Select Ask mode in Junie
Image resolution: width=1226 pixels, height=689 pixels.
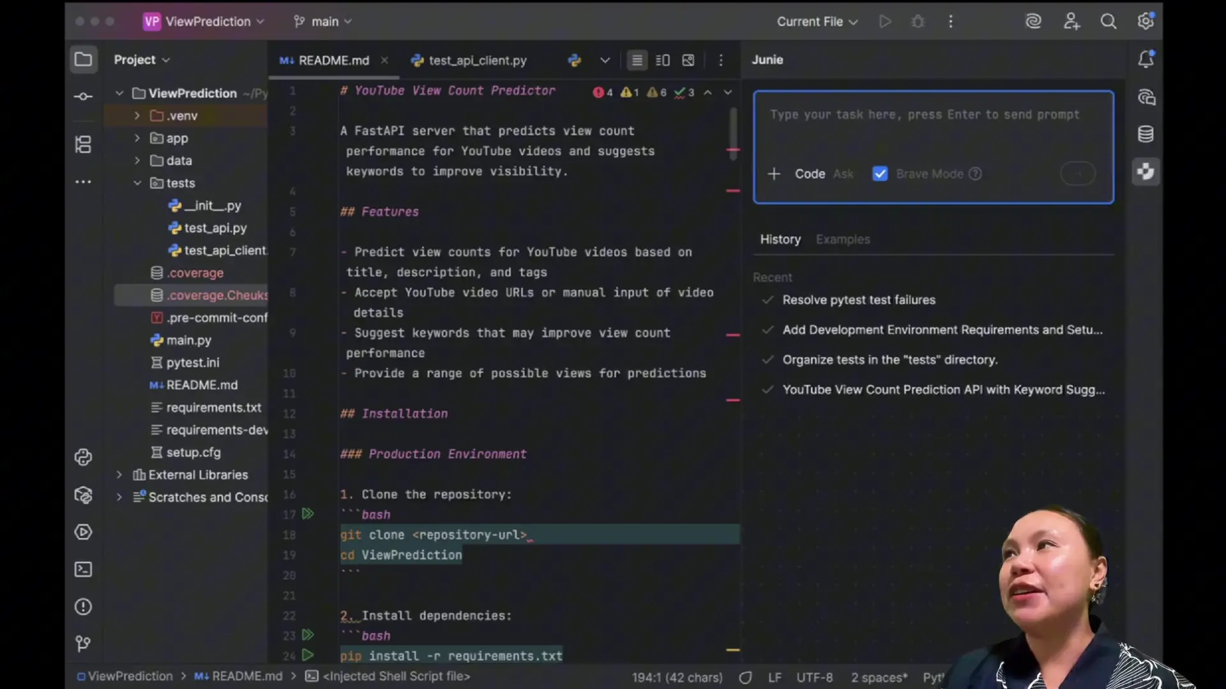click(x=843, y=174)
